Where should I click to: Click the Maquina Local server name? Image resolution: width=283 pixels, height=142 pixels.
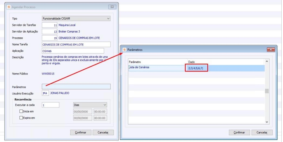(x=67, y=25)
